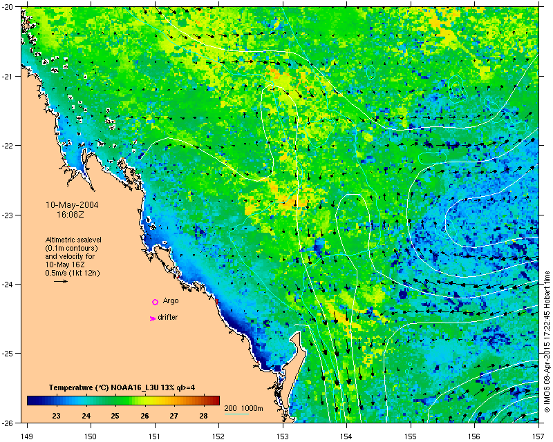Viewport: 553px width, 442px height.
Task: Click the latitude axis label -25
Action: click(x=7, y=354)
